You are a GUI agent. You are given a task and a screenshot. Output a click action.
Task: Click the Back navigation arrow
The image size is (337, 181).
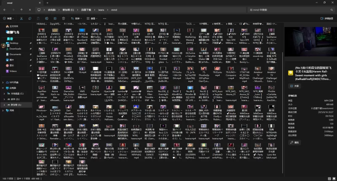tap(5, 9)
